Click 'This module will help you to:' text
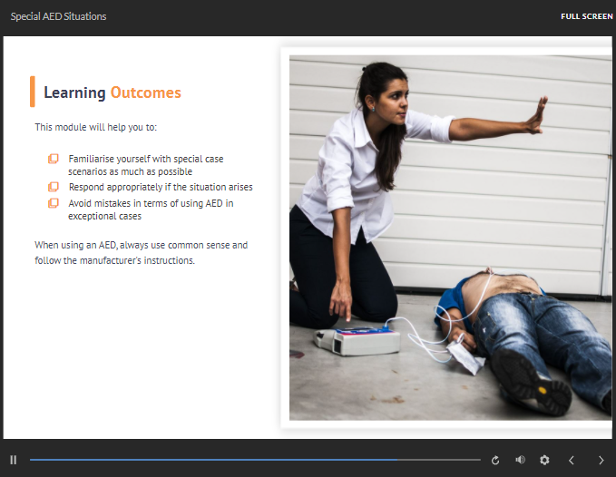 pyautogui.click(x=96, y=127)
